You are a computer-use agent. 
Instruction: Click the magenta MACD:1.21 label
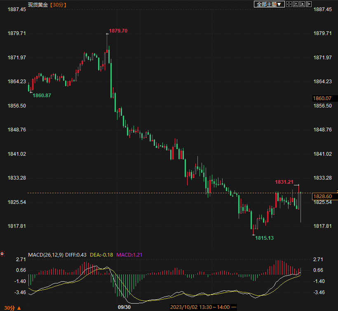point(129,255)
